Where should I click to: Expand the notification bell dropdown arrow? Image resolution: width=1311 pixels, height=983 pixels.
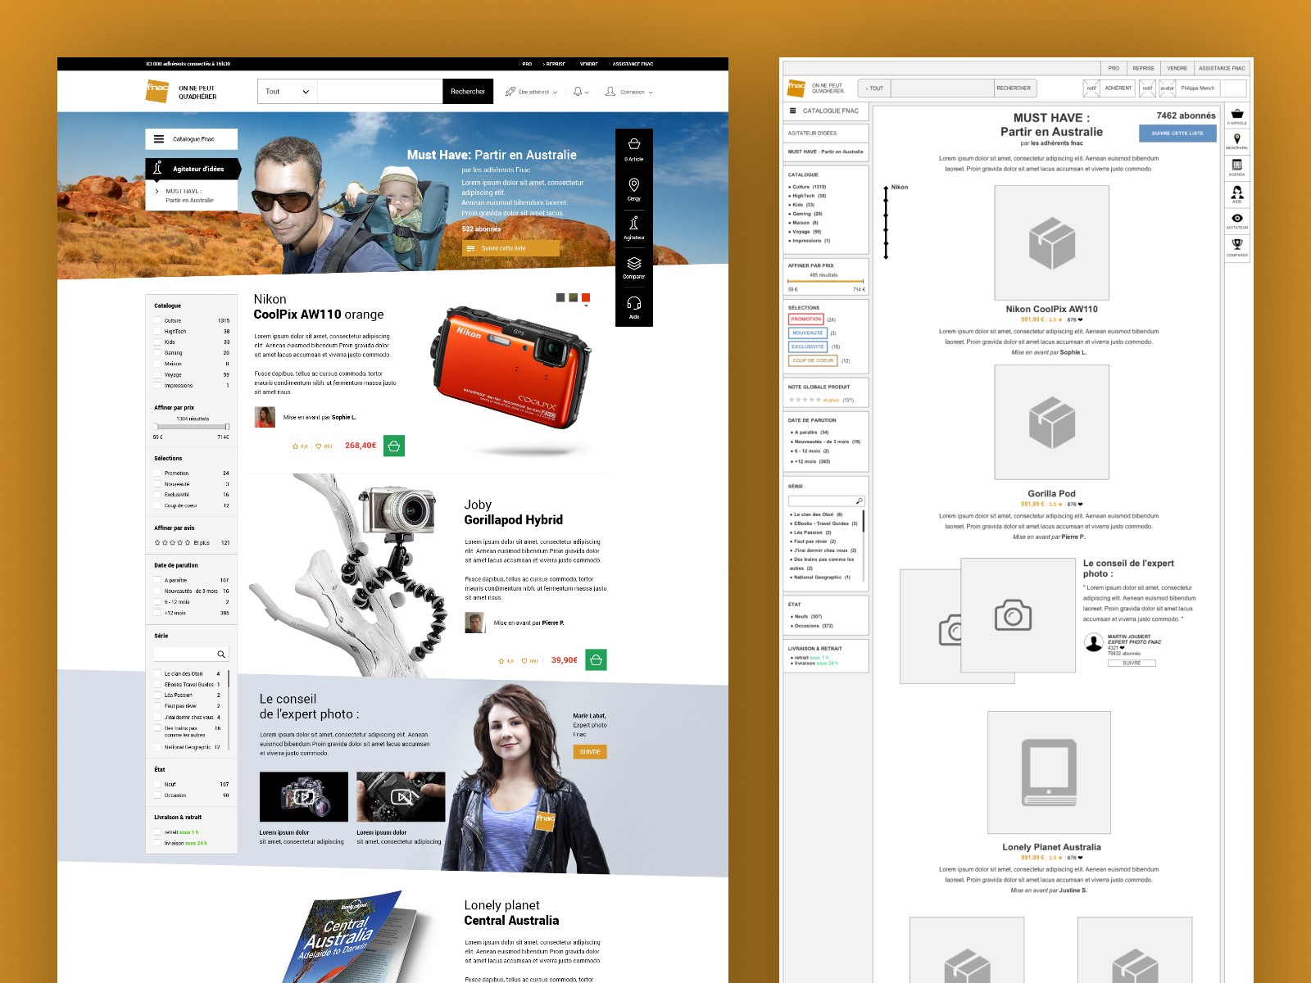pos(587,93)
